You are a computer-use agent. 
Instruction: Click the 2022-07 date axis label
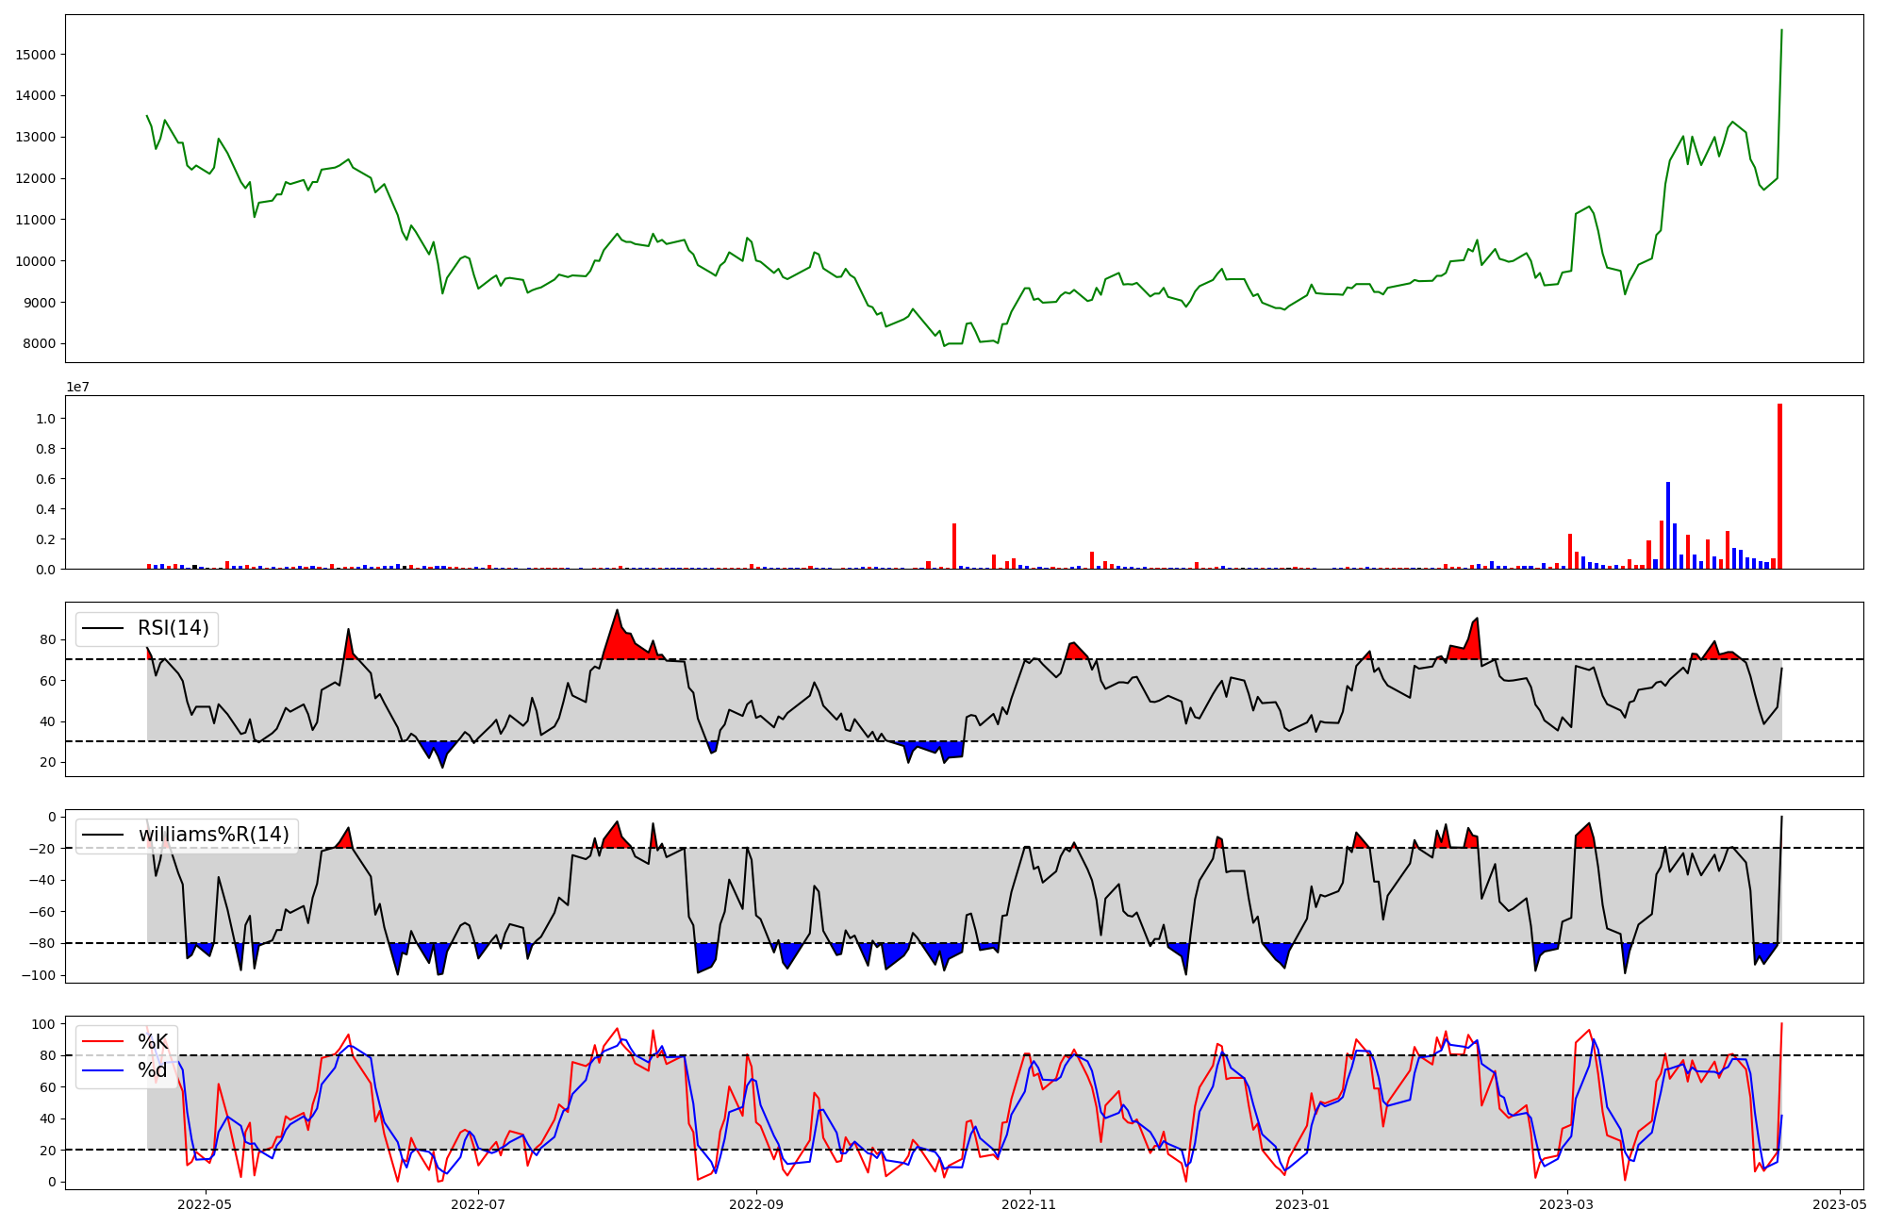click(x=478, y=1204)
